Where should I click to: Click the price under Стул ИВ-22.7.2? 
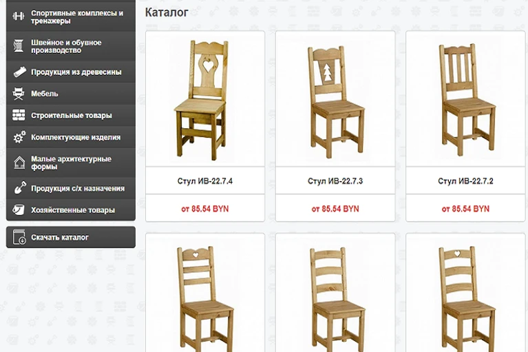(465, 209)
